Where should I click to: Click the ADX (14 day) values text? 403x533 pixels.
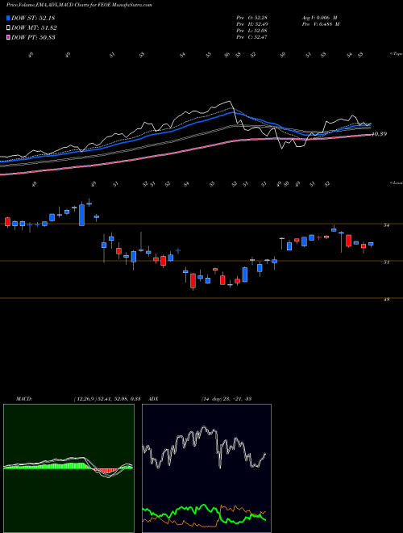click(226, 399)
